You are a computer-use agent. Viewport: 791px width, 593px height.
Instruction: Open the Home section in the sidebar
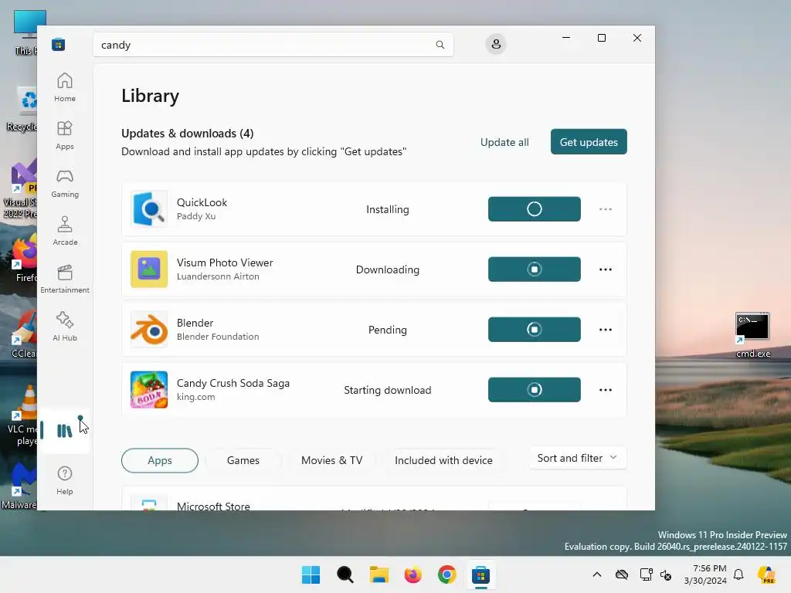(65, 87)
